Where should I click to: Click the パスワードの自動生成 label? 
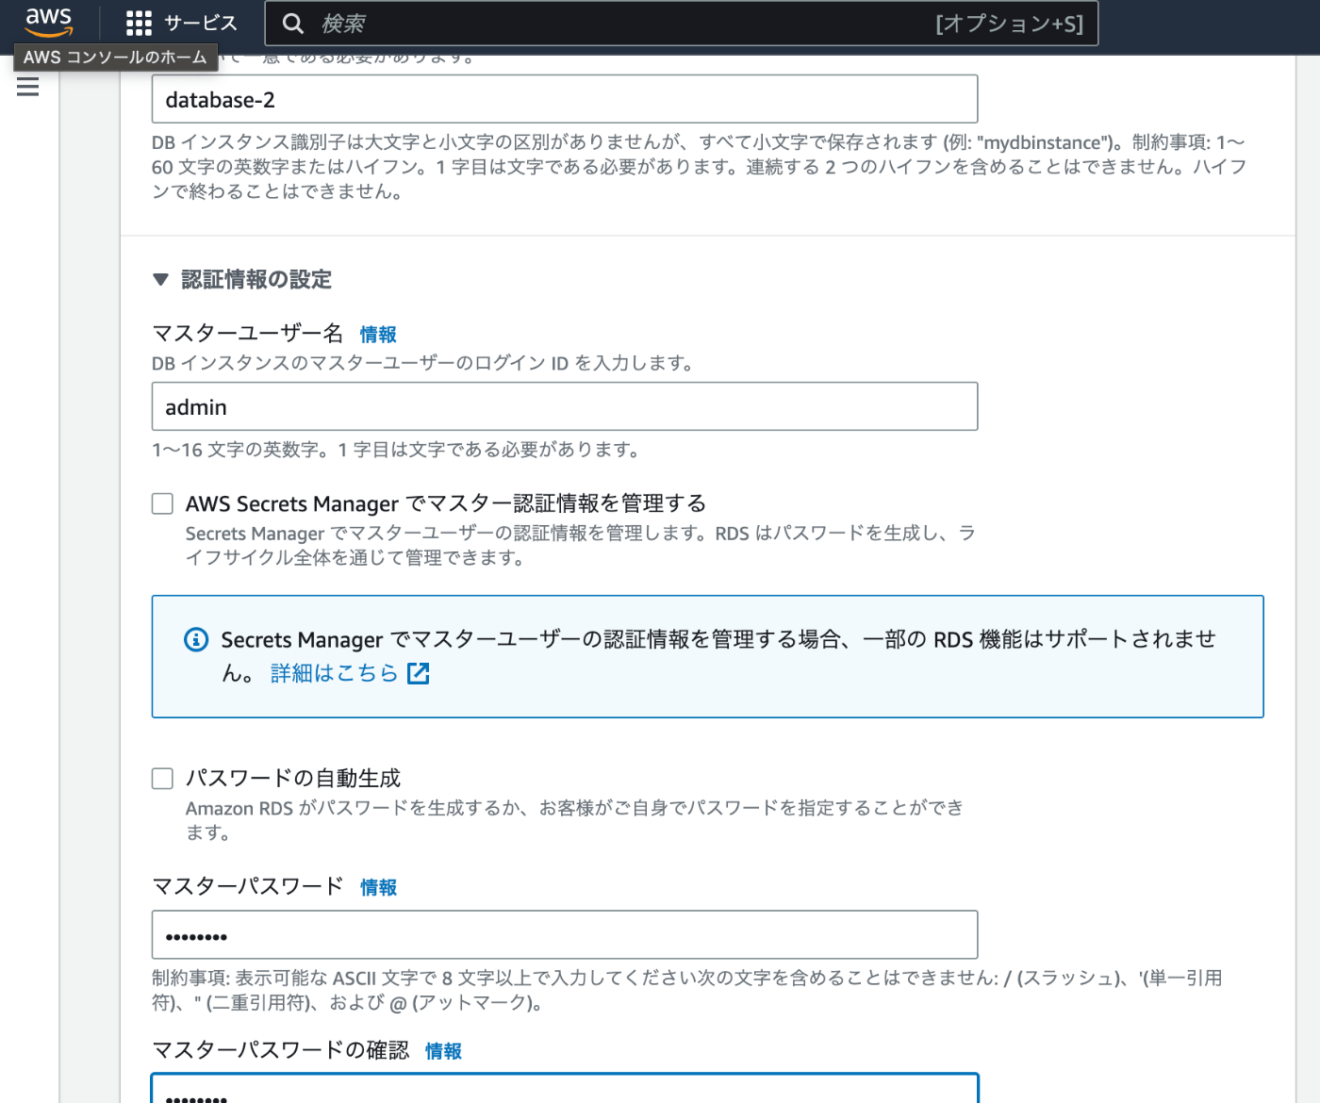click(293, 778)
